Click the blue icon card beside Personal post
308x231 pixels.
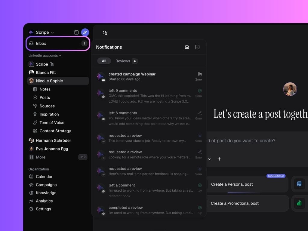299,184
